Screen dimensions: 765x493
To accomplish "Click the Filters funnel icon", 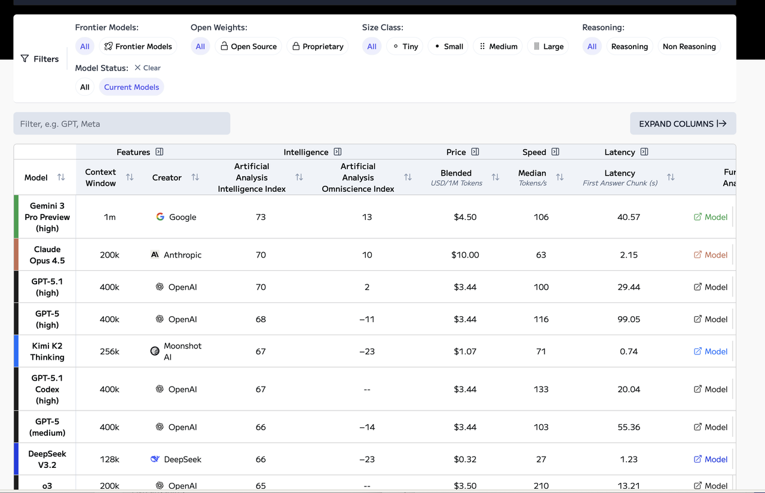I will tap(25, 59).
